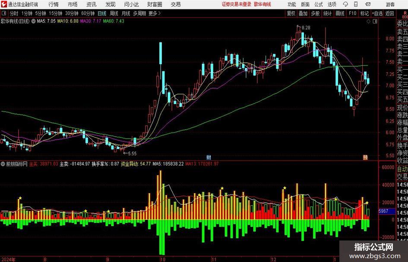
Task: Click the orange 预 marker on chart
Action: point(365,157)
